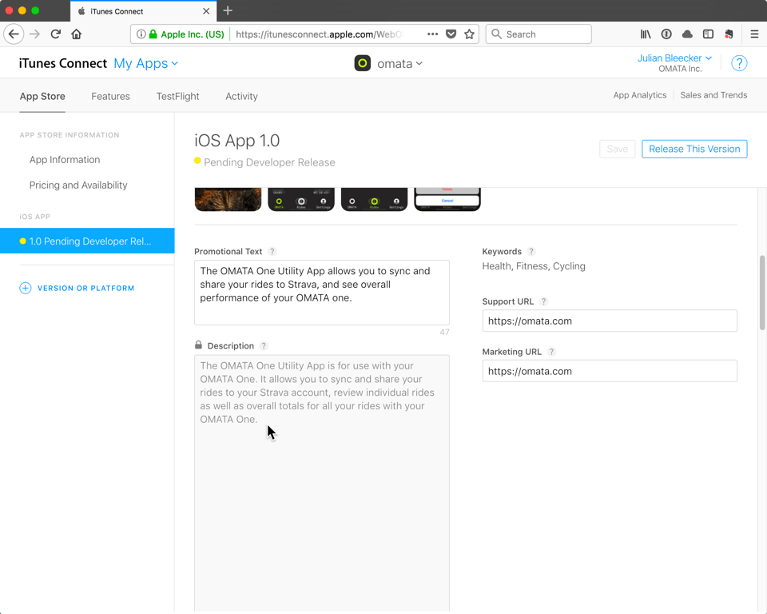Switch to the App Store tab
Screen dimensions: 767x614
click(42, 96)
